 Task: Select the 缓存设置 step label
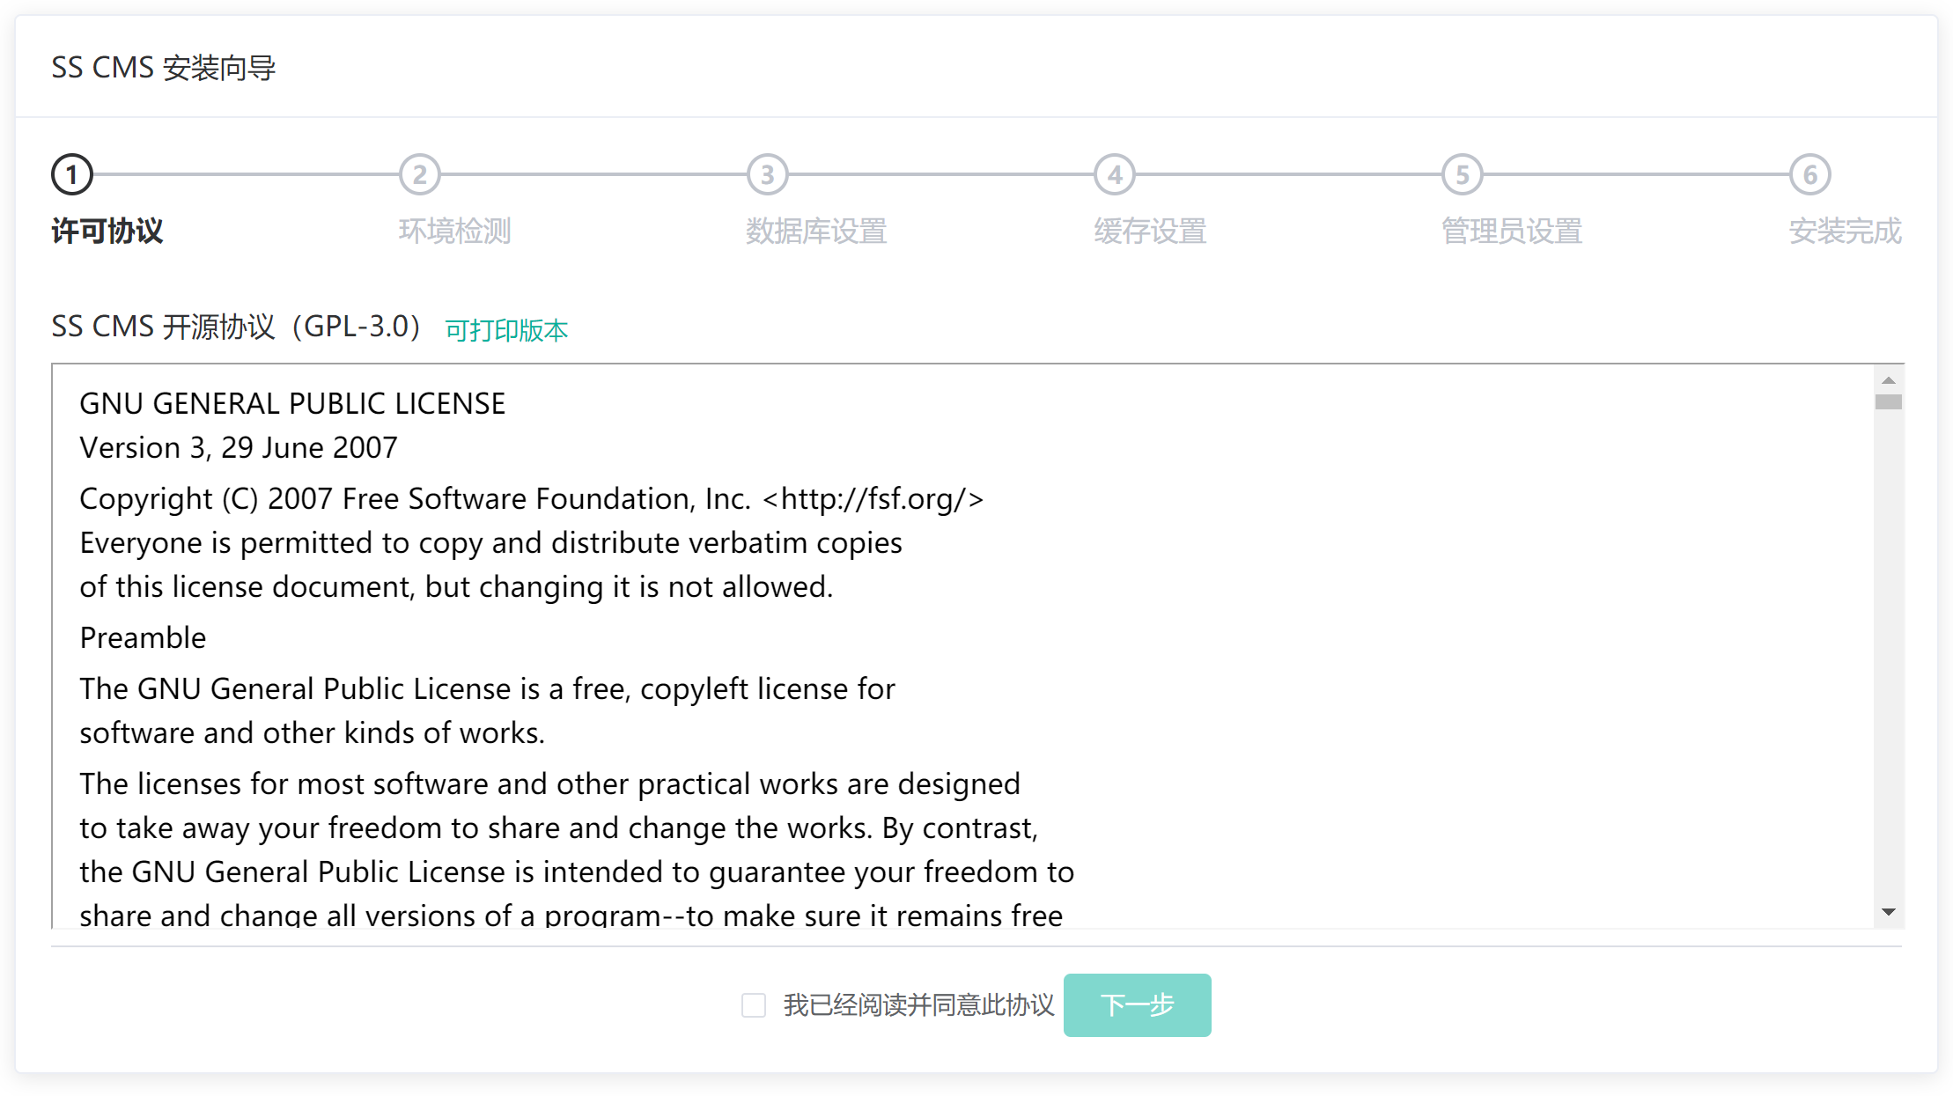tap(1150, 232)
